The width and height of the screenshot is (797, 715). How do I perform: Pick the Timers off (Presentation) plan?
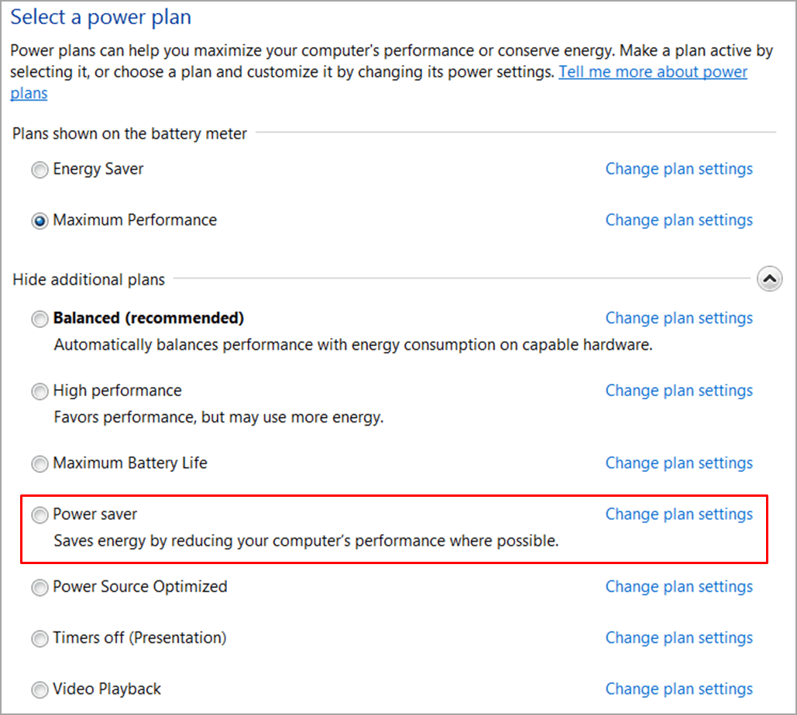pos(40,639)
